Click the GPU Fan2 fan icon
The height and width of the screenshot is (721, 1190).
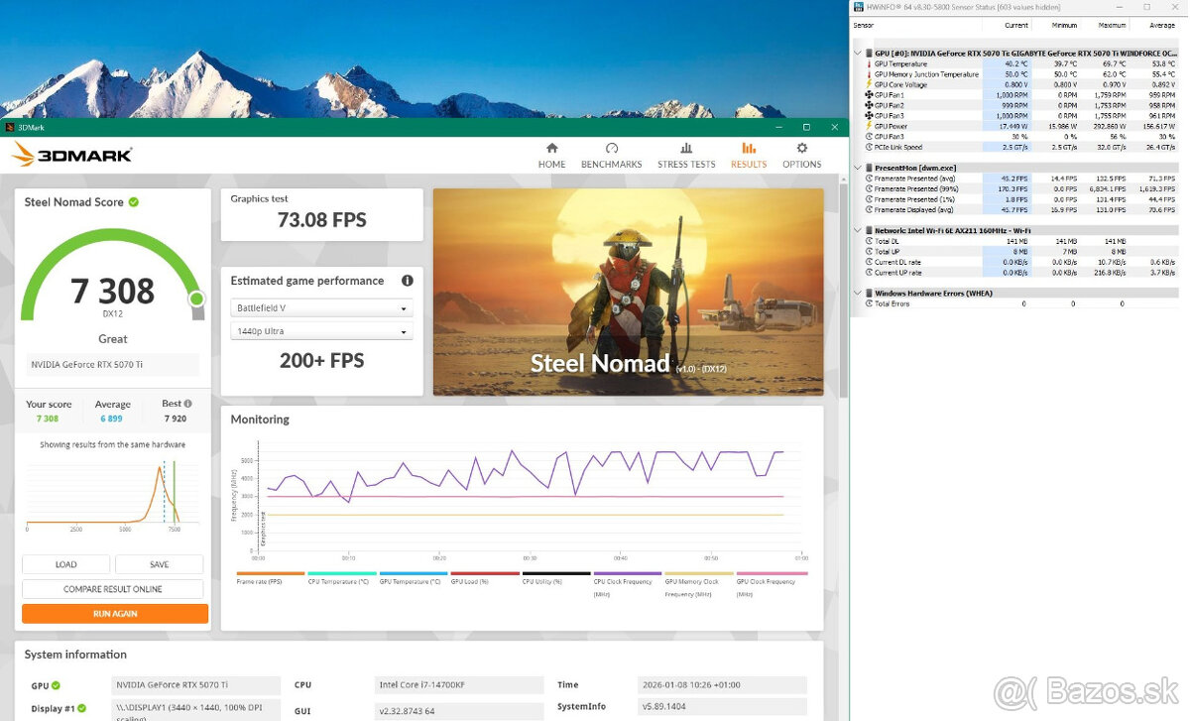869,105
